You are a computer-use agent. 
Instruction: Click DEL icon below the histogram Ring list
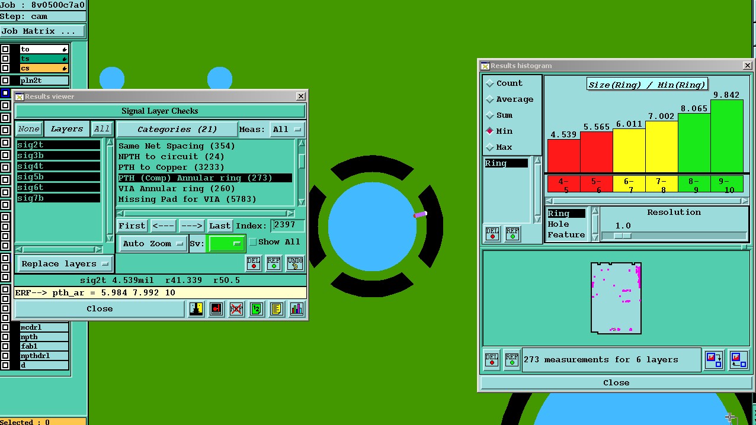(x=492, y=233)
